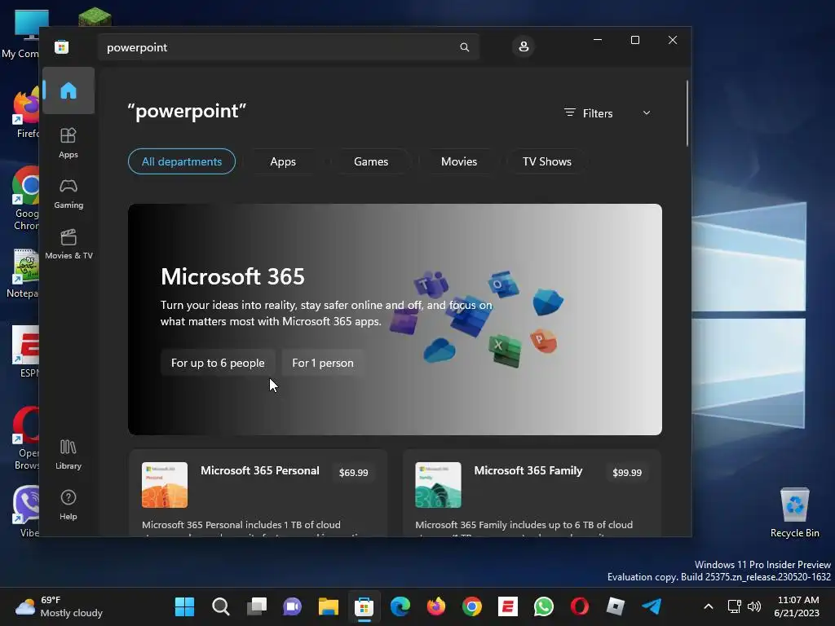The width and height of the screenshot is (835, 626).
Task: Open File Explorer from taskbar
Action: click(329, 606)
